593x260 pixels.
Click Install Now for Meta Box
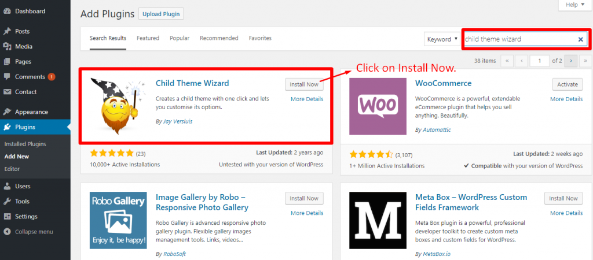point(563,199)
